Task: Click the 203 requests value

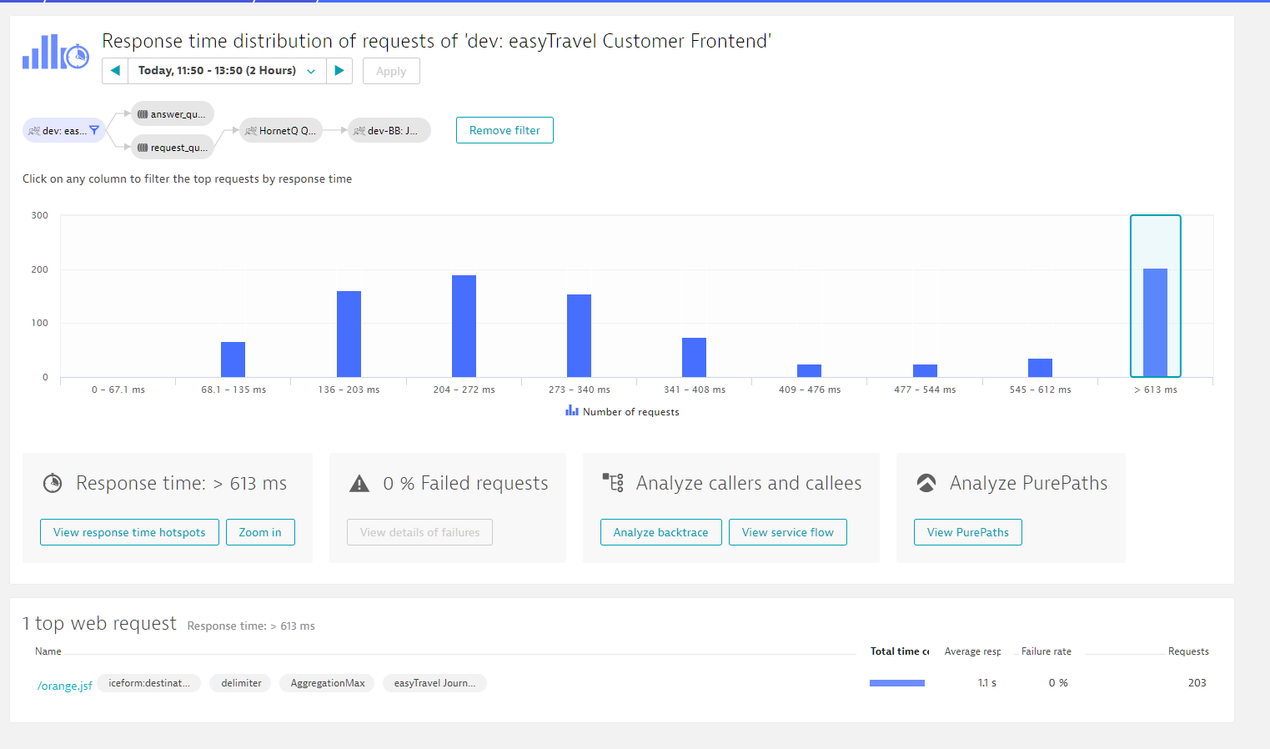Action: click(1197, 683)
